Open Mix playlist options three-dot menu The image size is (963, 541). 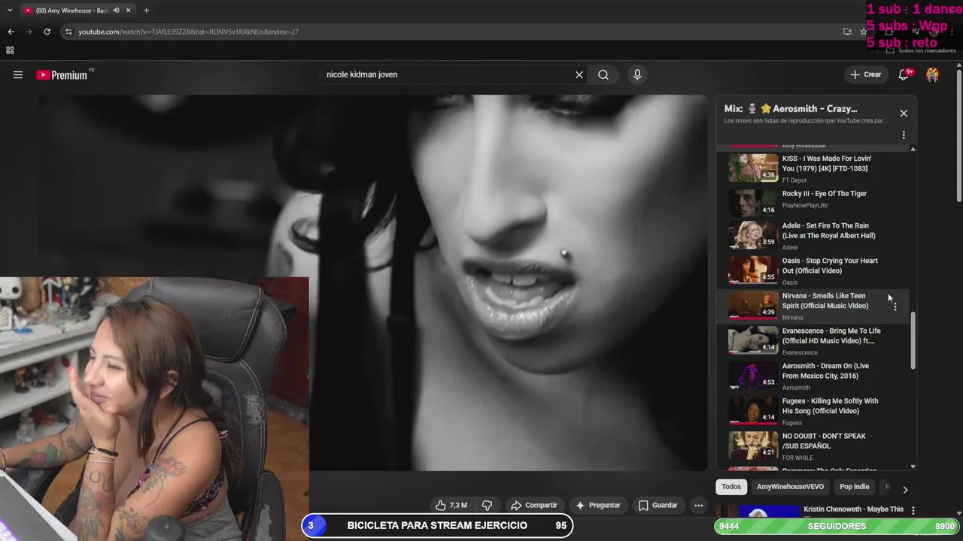pyautogui.click(x=904, y=135)
